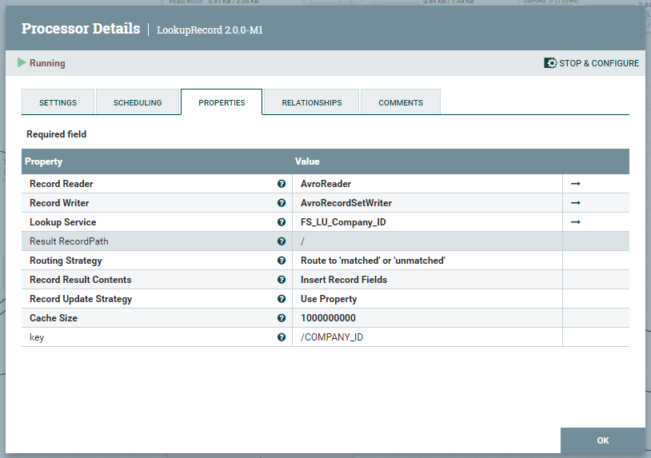Click the Record Update Strategy property name
The width and height of the screenshot is (651, 458).
pos(81,299)
